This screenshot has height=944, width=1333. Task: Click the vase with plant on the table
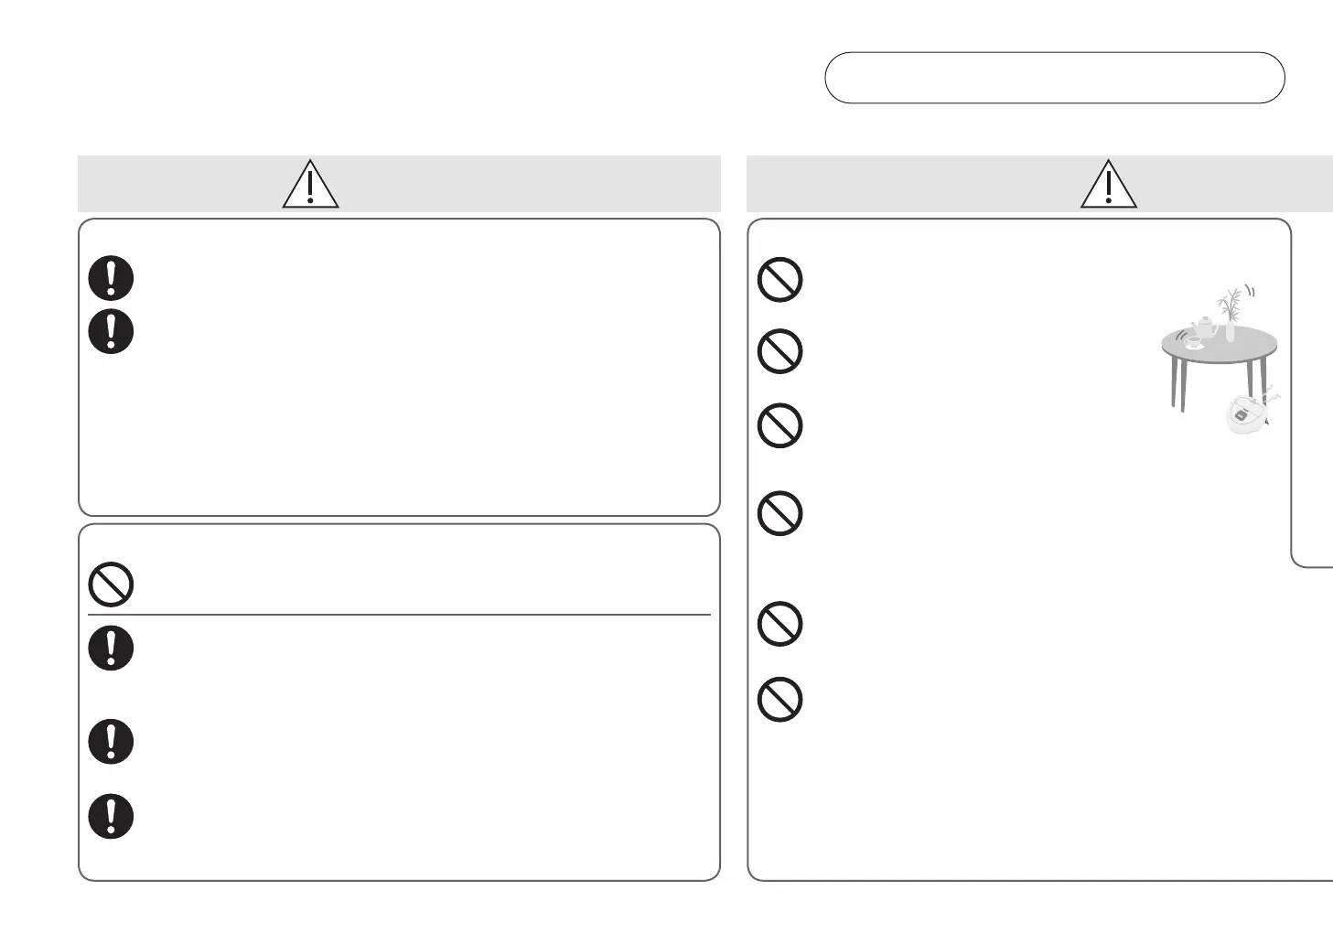pos(1230,316)
